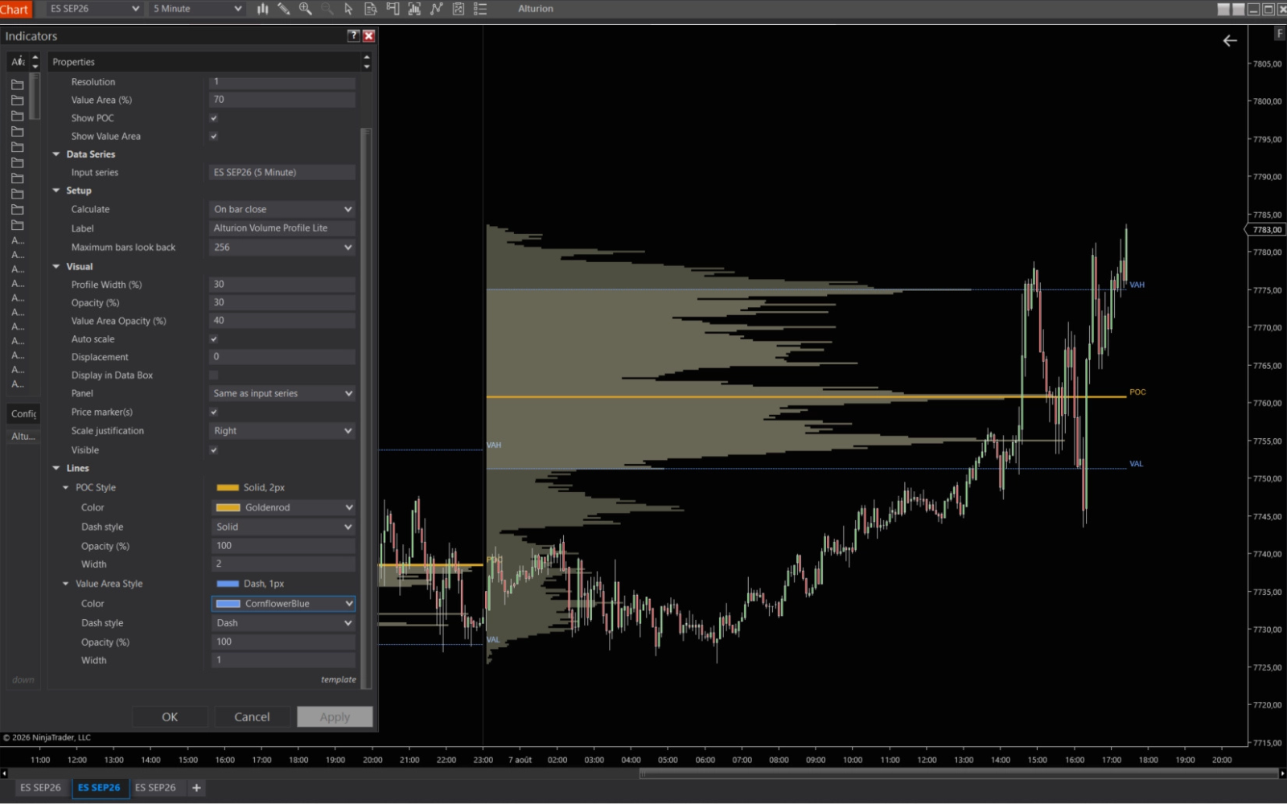Open the data box icon in toolbar
The image size is (1287, 804).
tap(370, 9)
